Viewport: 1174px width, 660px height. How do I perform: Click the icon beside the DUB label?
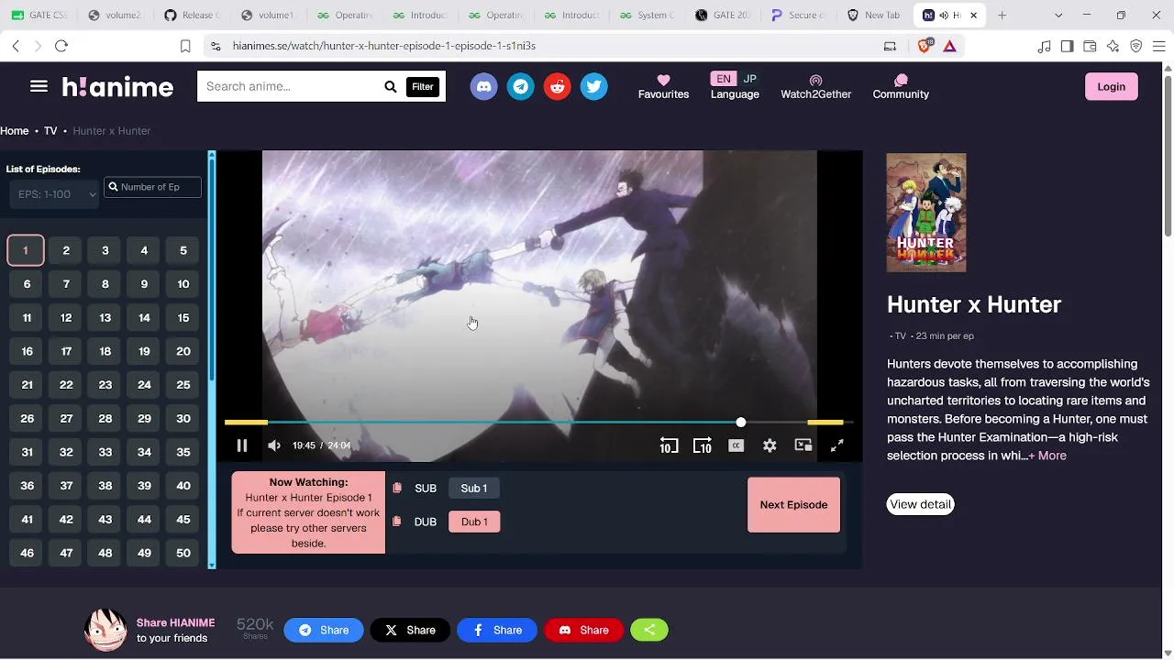[397, 522]
